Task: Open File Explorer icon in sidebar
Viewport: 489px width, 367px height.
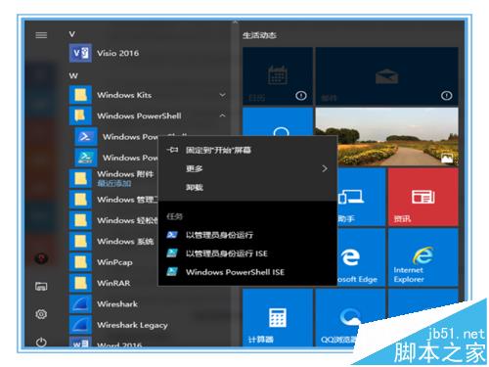Action: [41, 287]
